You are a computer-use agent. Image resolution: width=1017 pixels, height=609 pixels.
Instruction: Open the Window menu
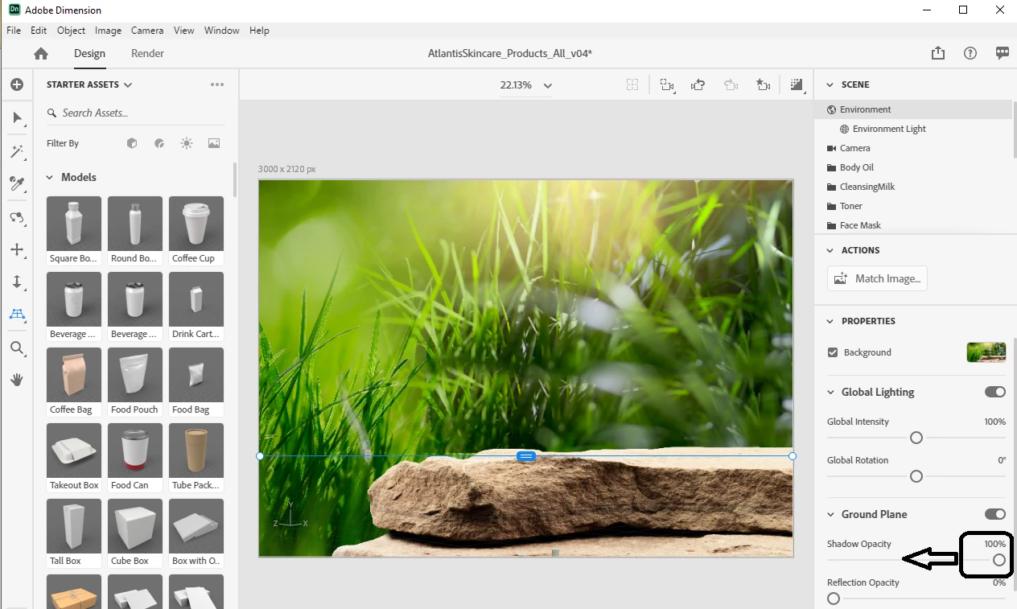click(221, 31)
